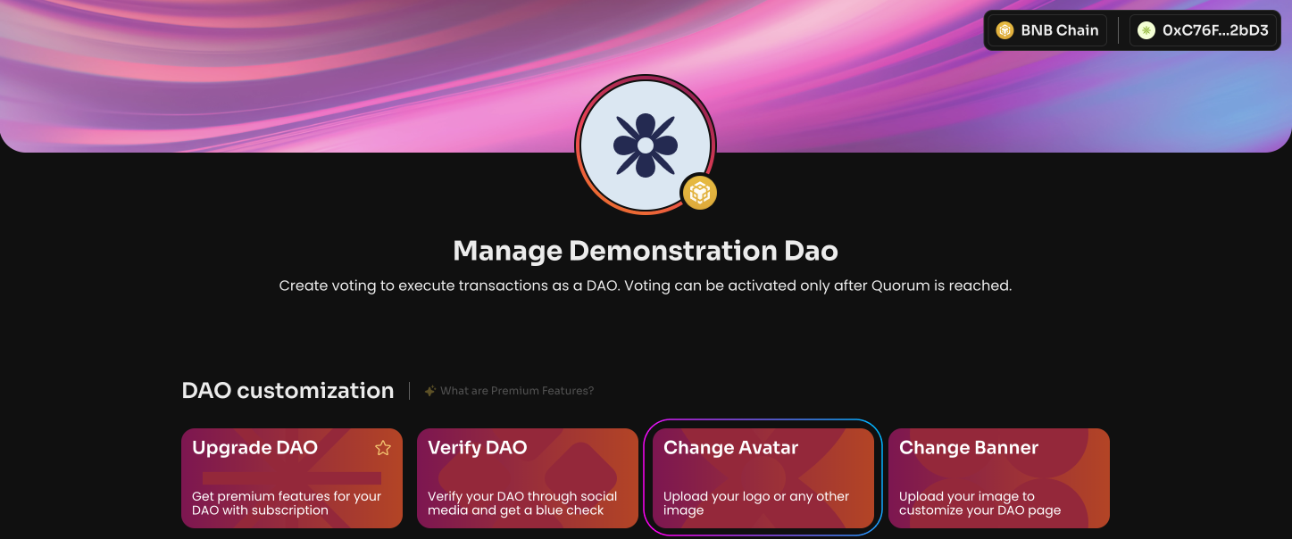The width and height of the screenshot is (1292, 539).
Task: Open wallet 0xC76F...2bD3 account button
Action: point(1203,30)
